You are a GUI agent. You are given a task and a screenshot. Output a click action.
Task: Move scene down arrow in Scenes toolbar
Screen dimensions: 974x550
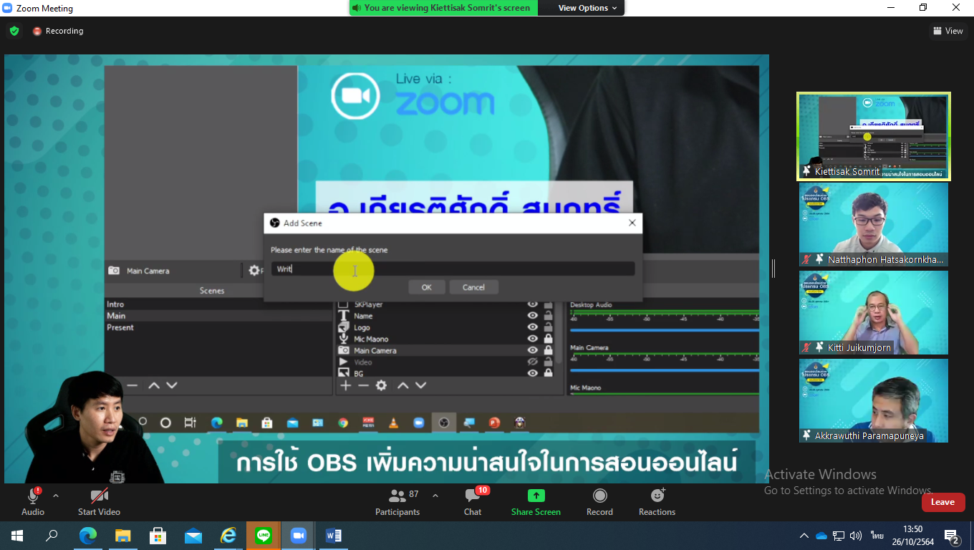[172, 385]
